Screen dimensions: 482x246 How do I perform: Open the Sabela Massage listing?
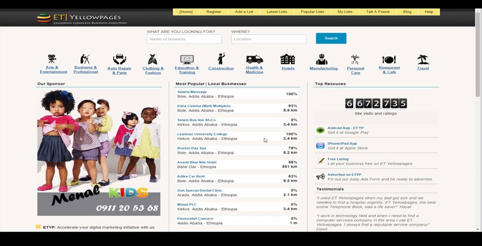click(192, 92)
